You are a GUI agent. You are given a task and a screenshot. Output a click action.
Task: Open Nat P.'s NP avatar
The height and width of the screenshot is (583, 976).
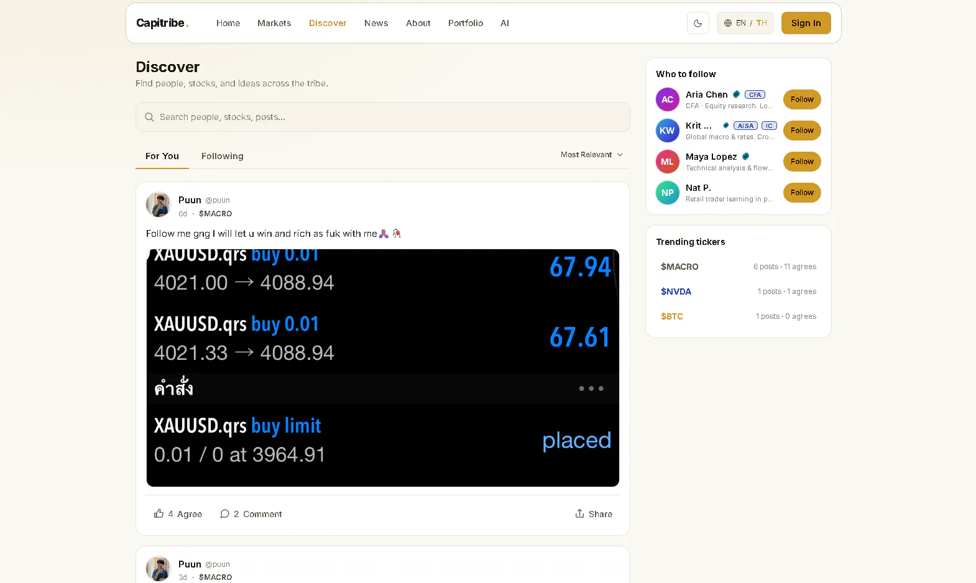pyautogui.click(x=668, y=193)
